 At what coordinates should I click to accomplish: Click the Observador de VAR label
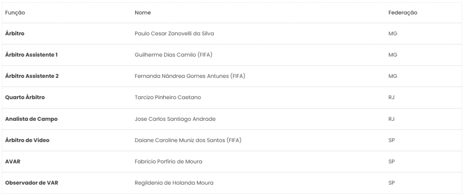pos(32,183)
